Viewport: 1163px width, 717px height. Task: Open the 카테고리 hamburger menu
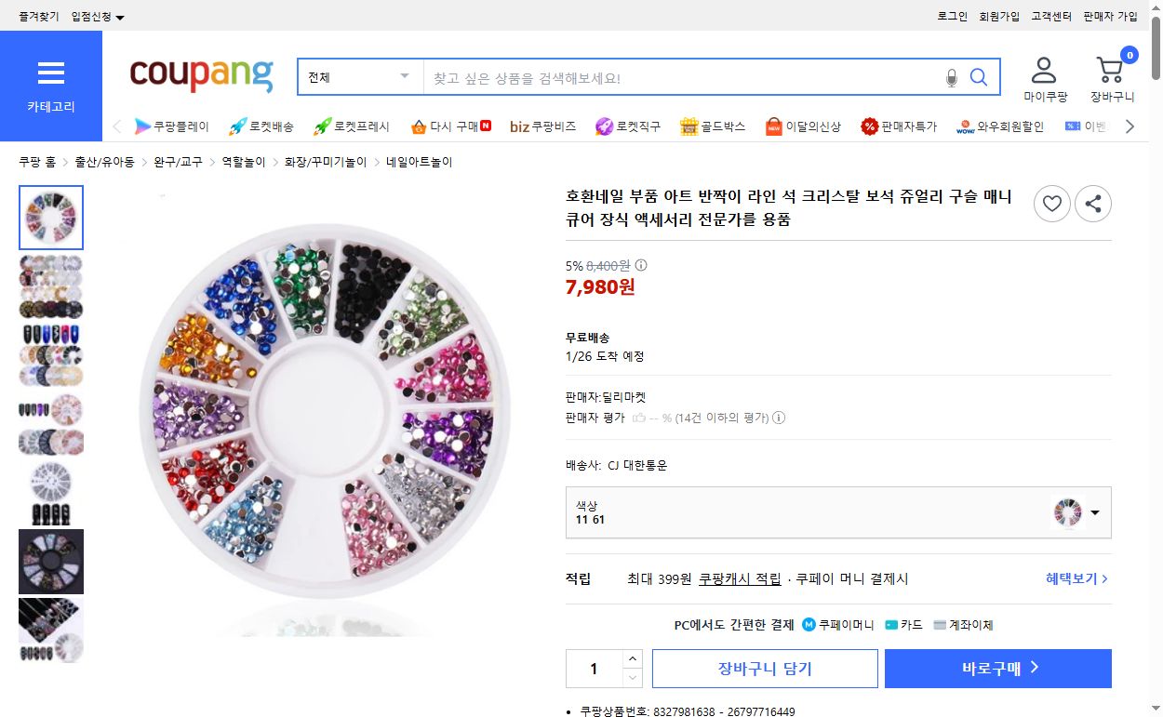[50, 73]
